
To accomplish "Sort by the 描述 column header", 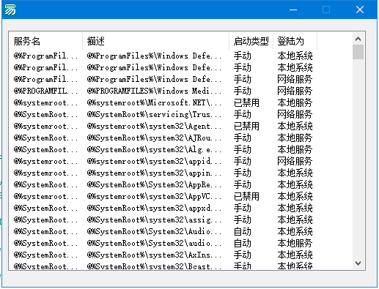I will [156, 41].
